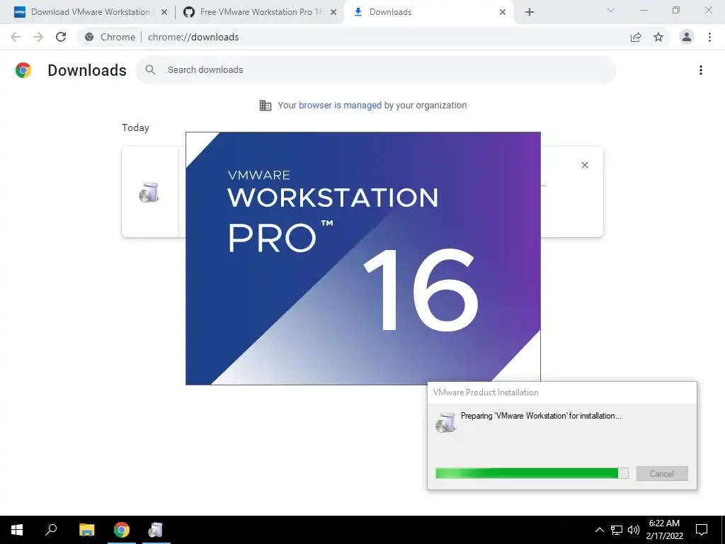Image resolution: width=725 pixels, height=544 pixels.
Task: Click the search magnifier icon in downloads
Action: [x=150, y=70]
